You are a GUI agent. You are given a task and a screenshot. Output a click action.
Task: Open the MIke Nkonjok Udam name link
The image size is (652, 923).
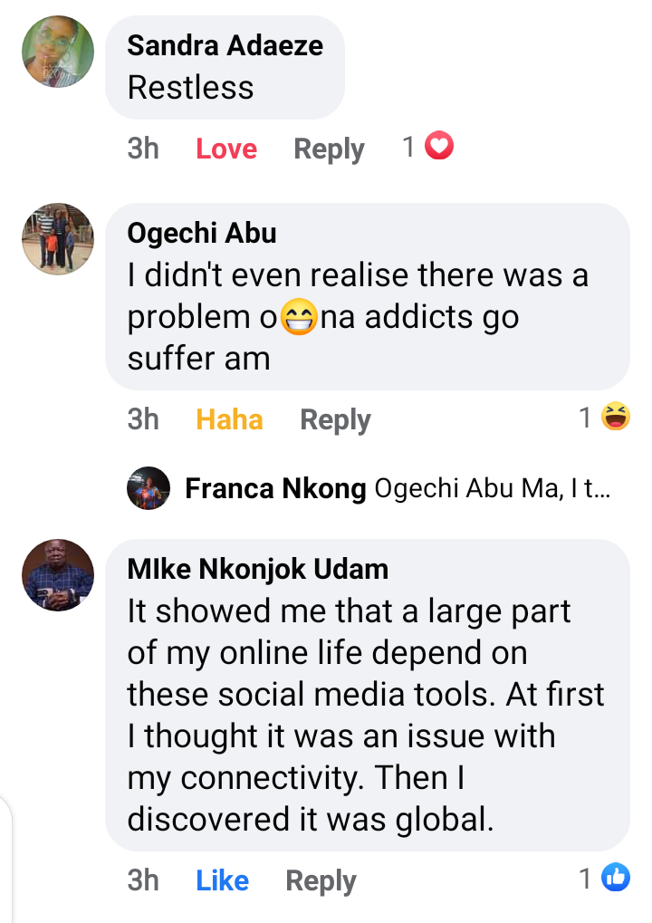coord(258,569)
